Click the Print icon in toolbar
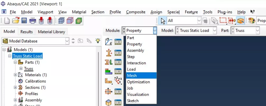The width and height of the screenshot is (266, 106). (32, 21)
